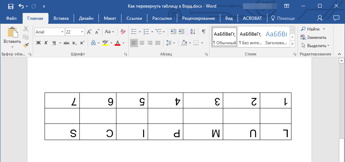The image size is (345, 162).
Task: Toggle strikethrough abc formatting
Action: pyautogui.click(x=66, y=43)
